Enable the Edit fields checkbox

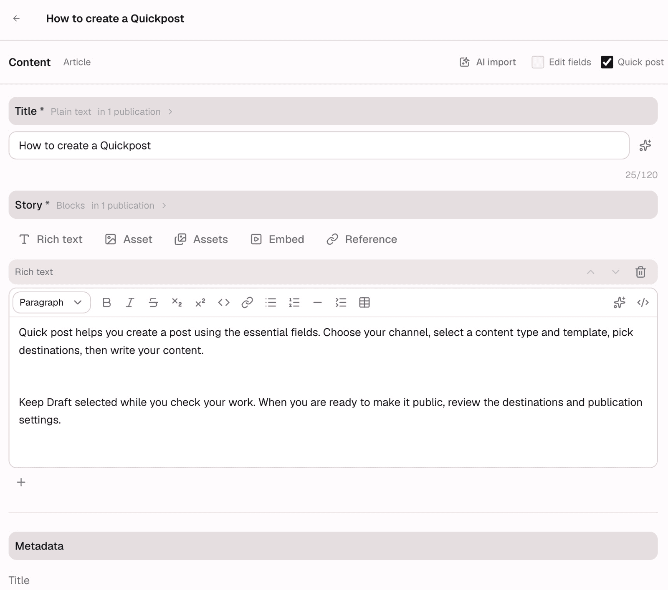[x=538, y=62]
